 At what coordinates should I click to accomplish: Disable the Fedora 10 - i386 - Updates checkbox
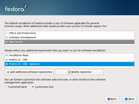7,64
